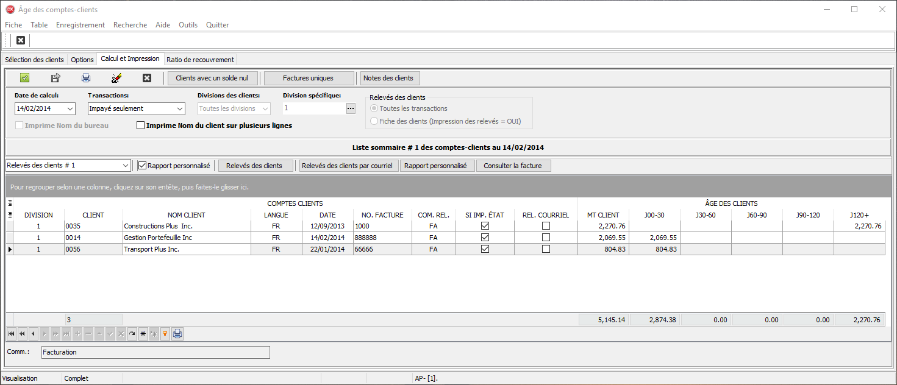
Task: Open the Relevés des clients # 1 dropdown
Action: tap(126, 166)
